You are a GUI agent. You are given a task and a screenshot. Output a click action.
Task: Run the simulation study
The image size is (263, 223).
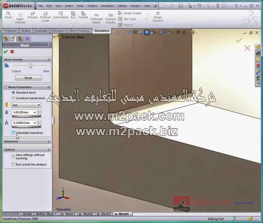[x=73, y=15]
